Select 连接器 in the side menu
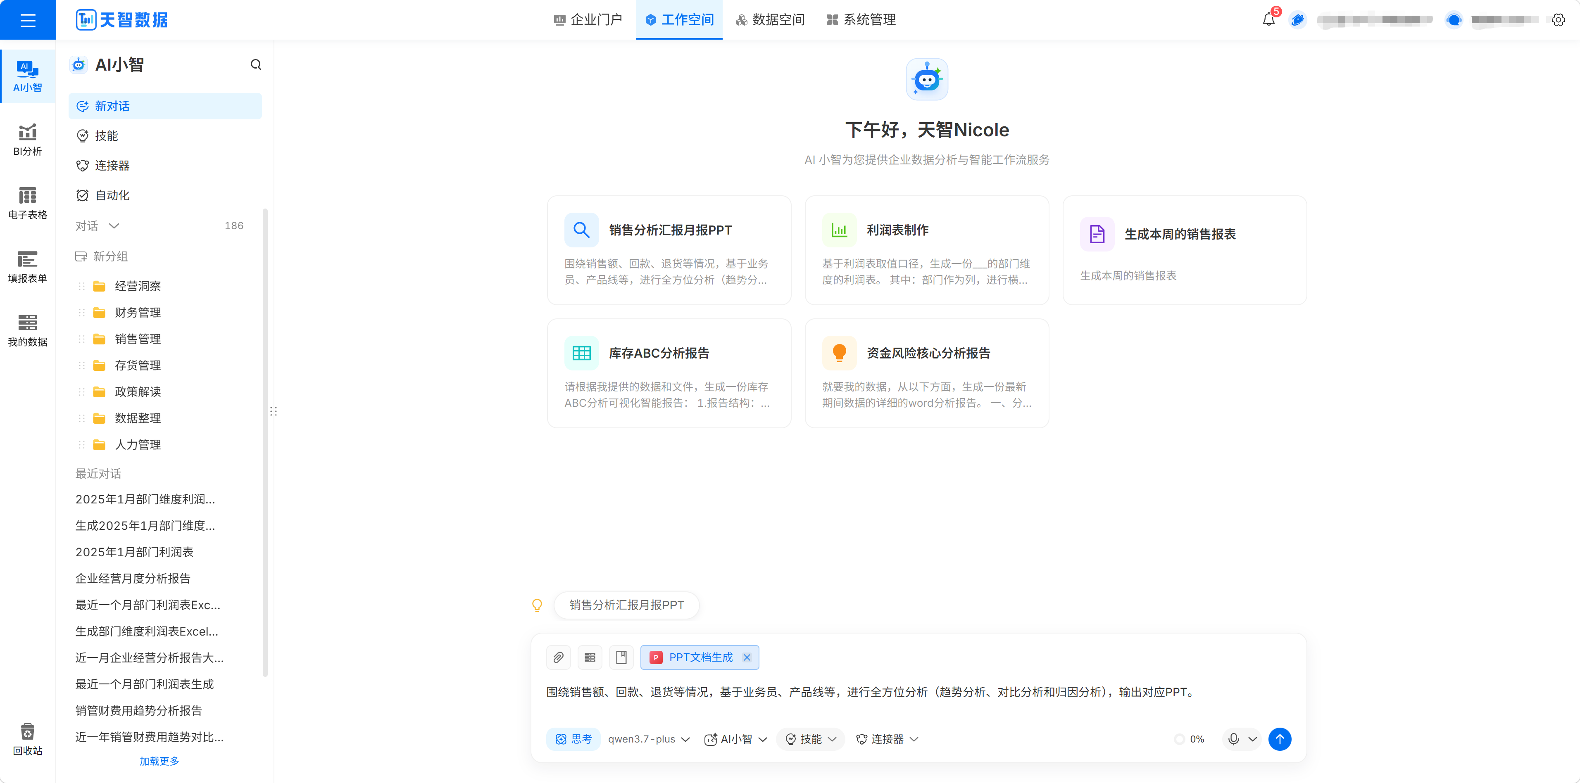 click(165, 166)
